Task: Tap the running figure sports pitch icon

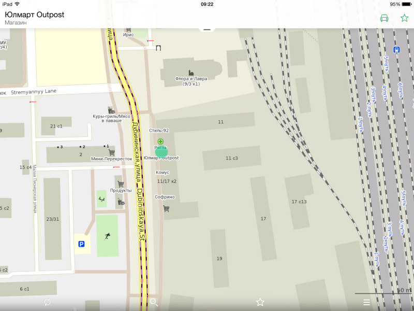Action: click(107, 236)
